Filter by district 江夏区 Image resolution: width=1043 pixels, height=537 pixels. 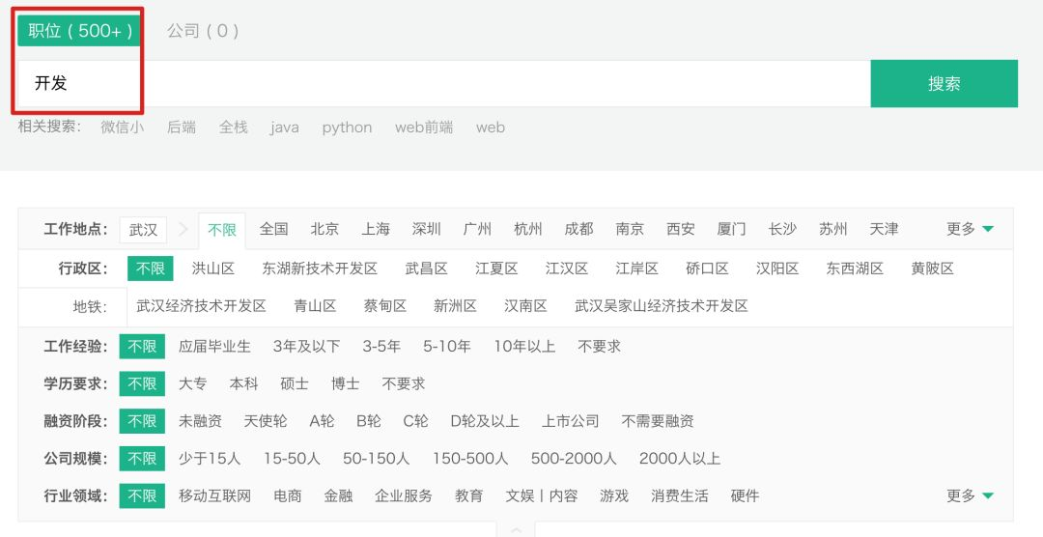point(496,268)
